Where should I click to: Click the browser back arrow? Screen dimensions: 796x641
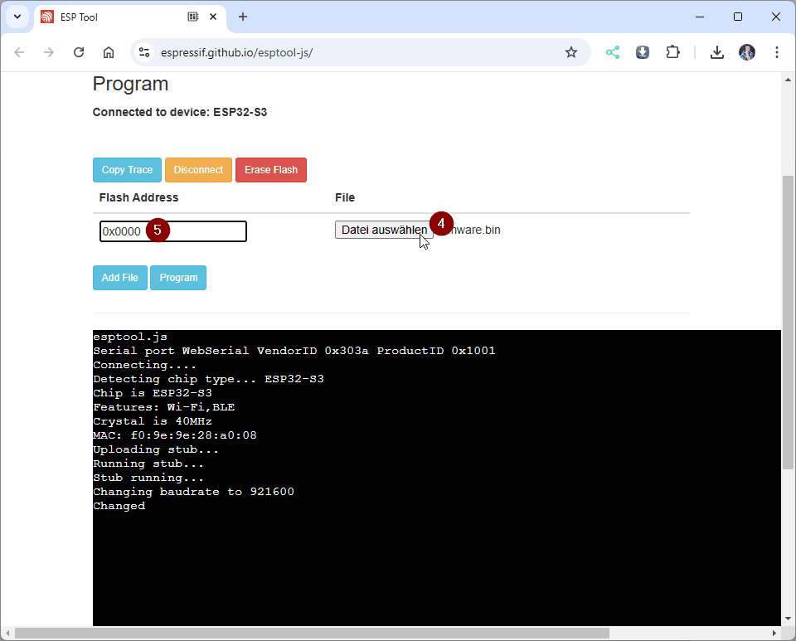19,52
